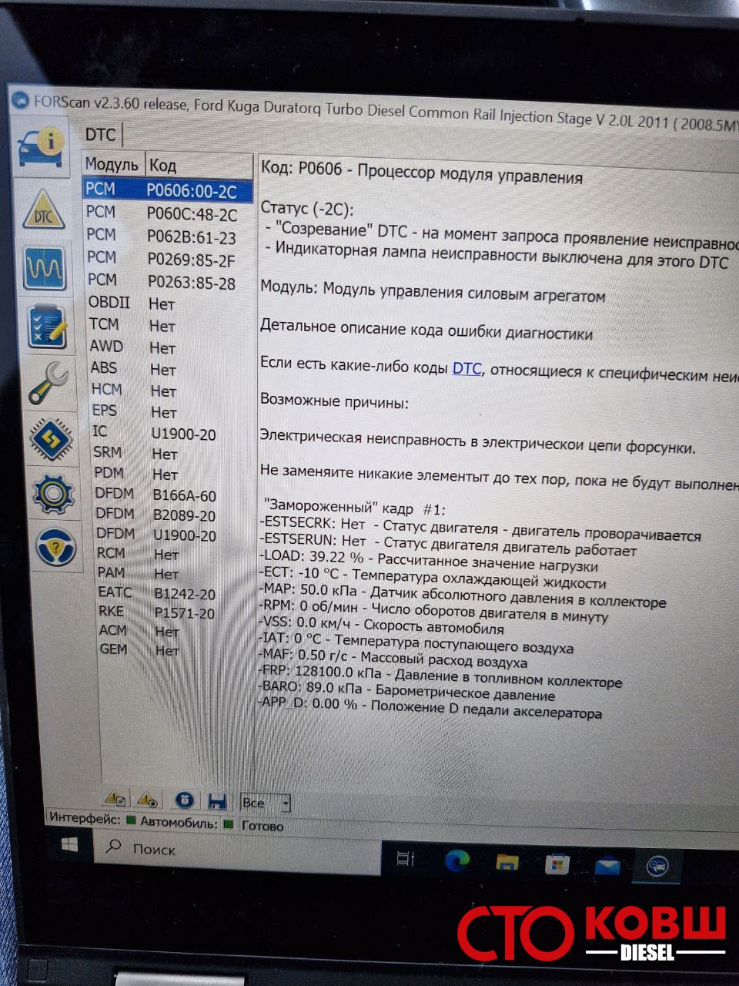
Task: Open the steering wheel help section
Action: [x=55, y=548]
